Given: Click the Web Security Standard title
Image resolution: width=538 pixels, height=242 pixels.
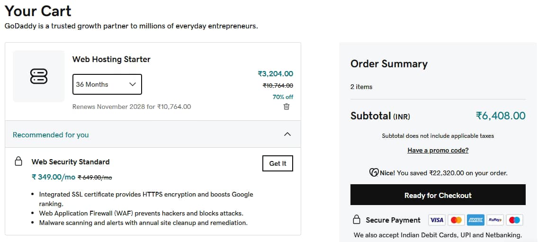Looking at the screenshot, I should coord(71,162).
